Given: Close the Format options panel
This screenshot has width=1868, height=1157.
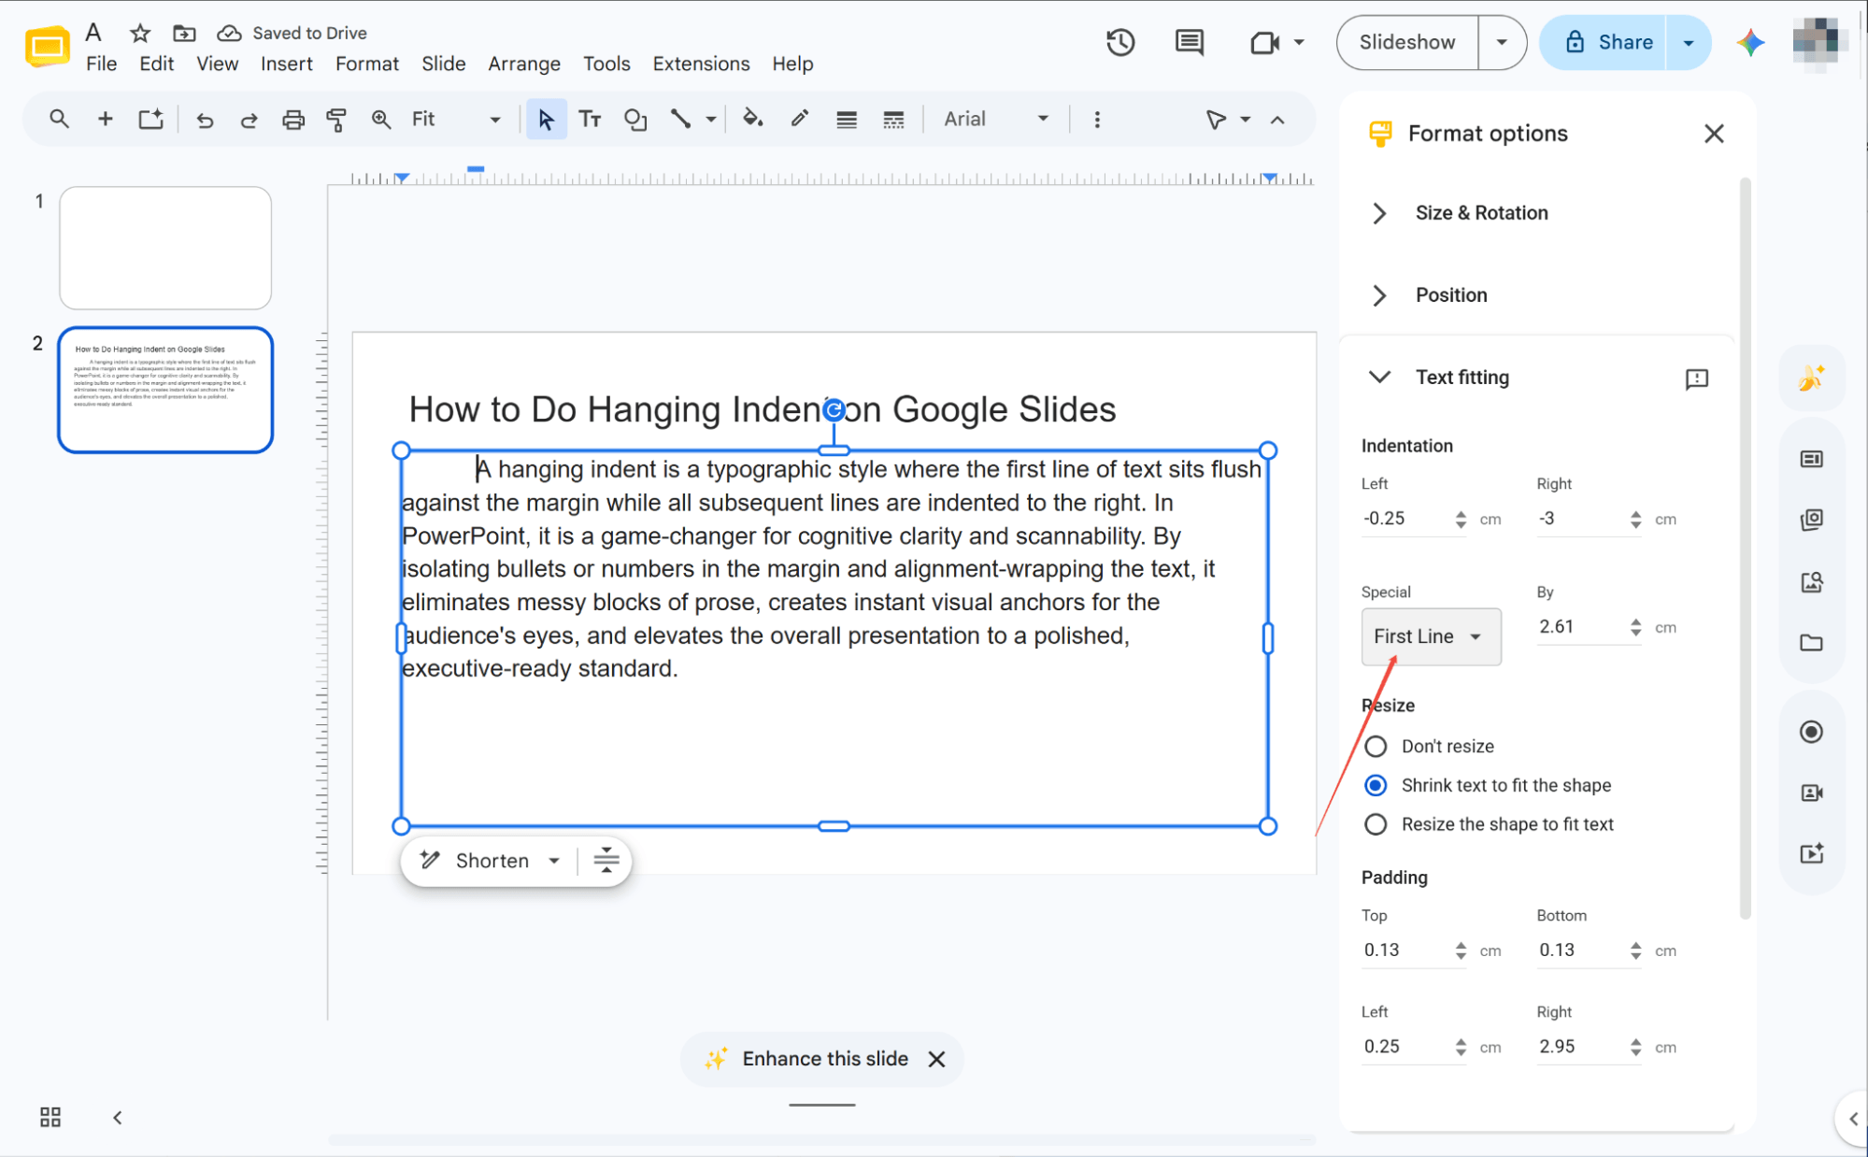Looking at the screenshot, I should click(1713, 134).
